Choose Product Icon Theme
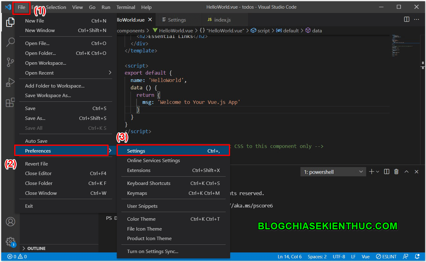This screenshot has width=426, height=262. [x=173, y=238]
